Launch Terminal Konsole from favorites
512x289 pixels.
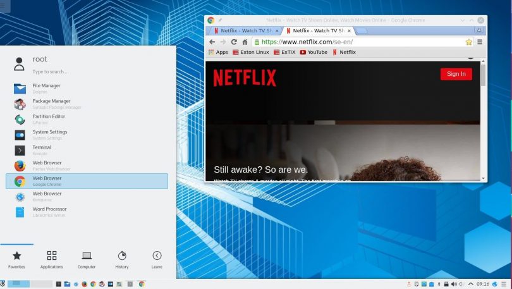(87, 151)
